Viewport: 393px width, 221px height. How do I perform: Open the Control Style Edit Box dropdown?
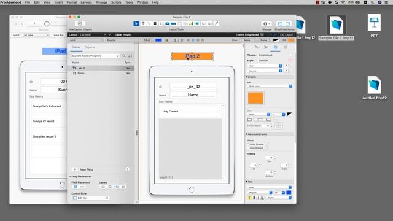(90, 198)
